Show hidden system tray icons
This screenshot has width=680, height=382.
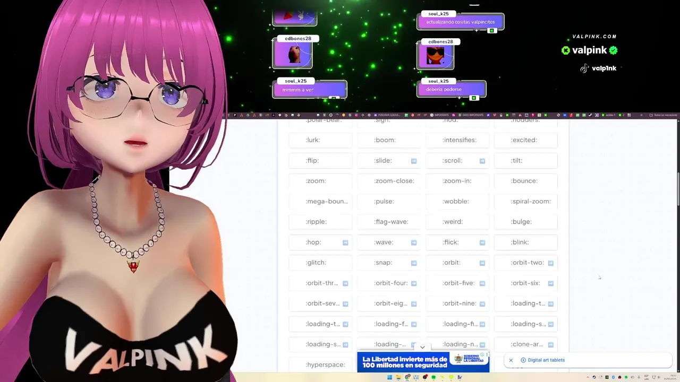coord(589,377)
